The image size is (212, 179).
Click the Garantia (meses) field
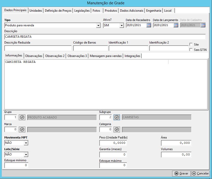(x=113, y=154)
